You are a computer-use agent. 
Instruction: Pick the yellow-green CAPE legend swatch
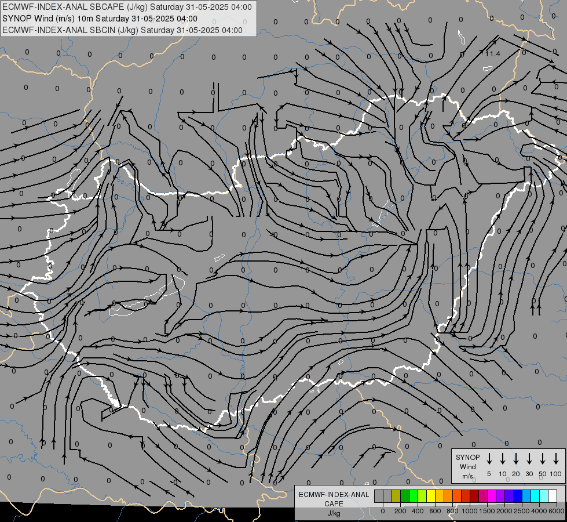click(x=422, y=496)
